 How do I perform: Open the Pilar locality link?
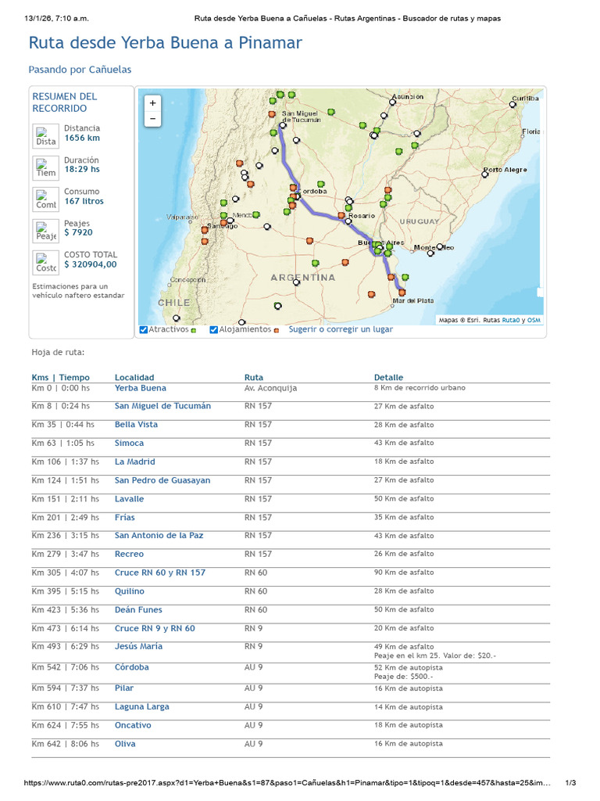pyautogui.click(x=124, y=688)
